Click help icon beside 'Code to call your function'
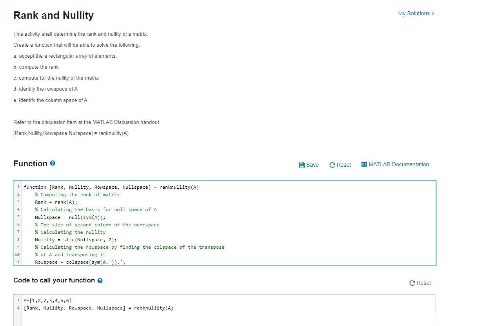 click(100, 280)
